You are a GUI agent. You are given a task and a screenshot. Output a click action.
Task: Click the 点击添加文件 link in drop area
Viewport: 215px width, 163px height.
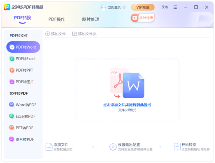[x=114, y=105]
